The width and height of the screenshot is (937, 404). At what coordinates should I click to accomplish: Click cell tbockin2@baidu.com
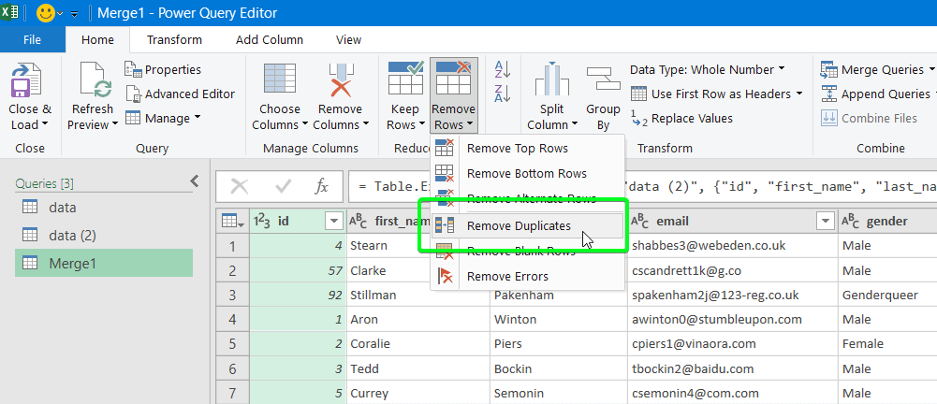click(733, 368)
